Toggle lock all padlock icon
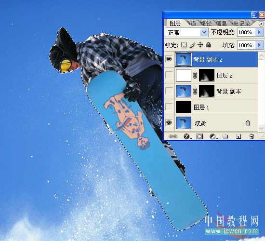265x241 pixels. (209, 45)
